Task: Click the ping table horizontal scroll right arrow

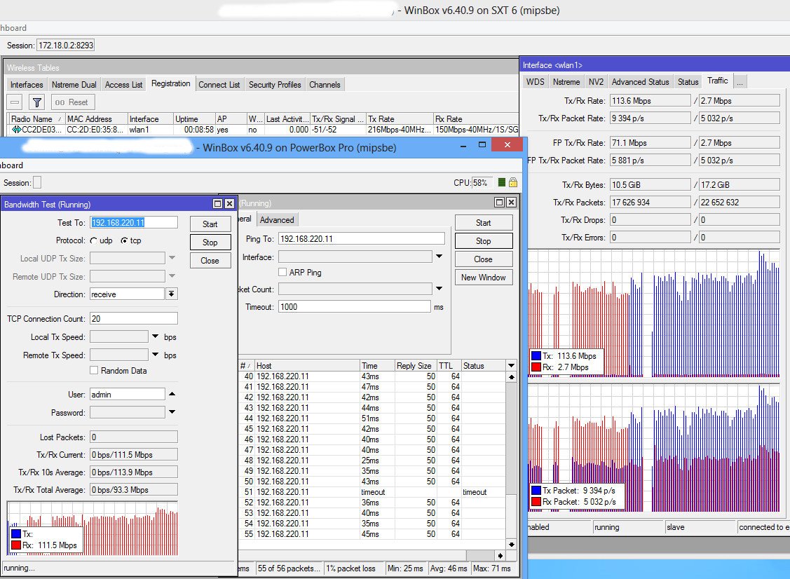Action: pos(500,555)
